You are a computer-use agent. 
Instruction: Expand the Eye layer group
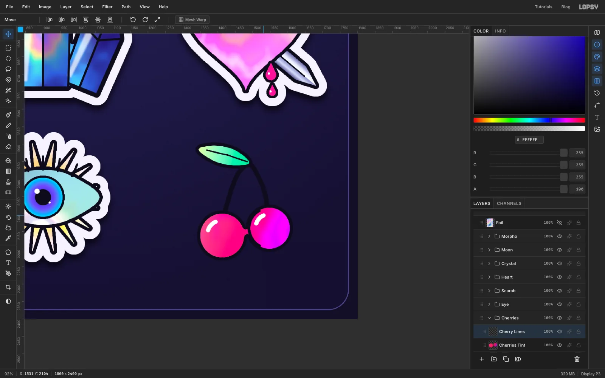489,304
